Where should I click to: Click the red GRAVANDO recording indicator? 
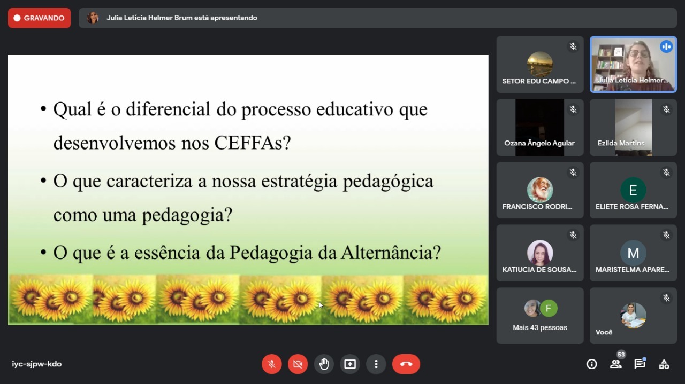(39, 18)
